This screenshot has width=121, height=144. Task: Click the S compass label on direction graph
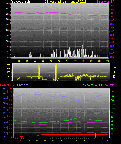(x=114, y=72)
